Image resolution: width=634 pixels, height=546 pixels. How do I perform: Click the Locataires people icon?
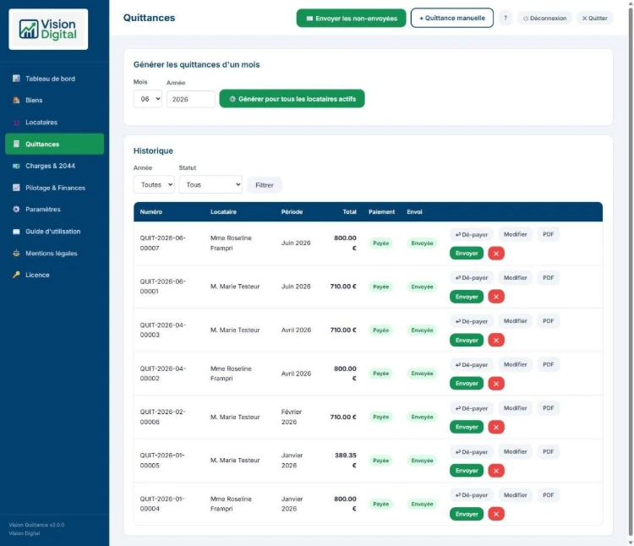[x=16, y=123]
